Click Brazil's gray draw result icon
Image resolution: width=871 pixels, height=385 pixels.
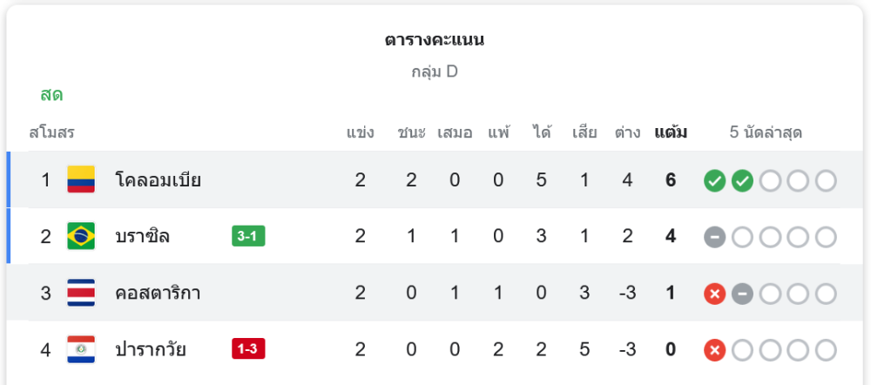(x=714, y=237)
